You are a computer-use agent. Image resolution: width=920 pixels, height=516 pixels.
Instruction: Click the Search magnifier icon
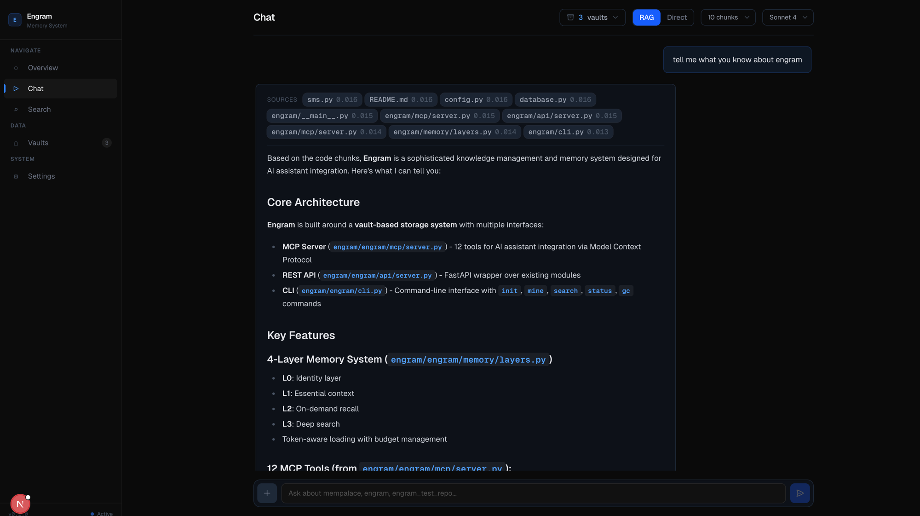point(17,109)
